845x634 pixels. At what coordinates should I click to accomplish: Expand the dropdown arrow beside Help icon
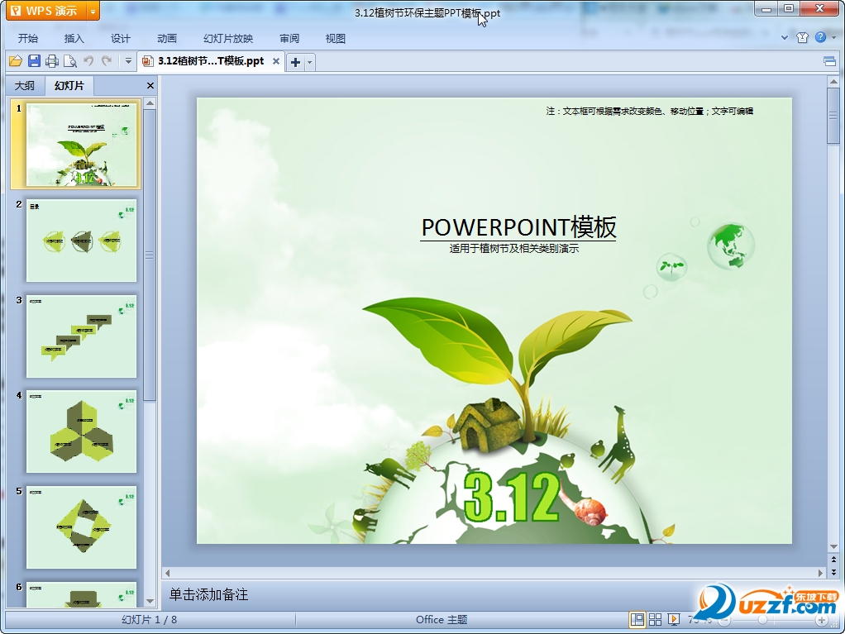[x=833, y=38]
